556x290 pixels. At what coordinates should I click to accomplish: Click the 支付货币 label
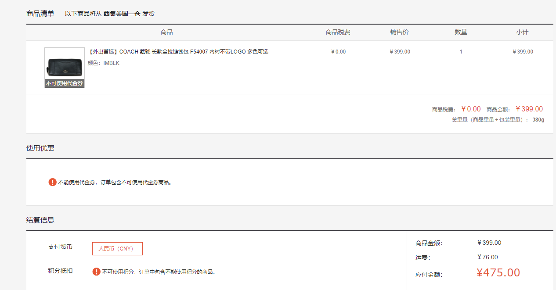pos(60,247)
